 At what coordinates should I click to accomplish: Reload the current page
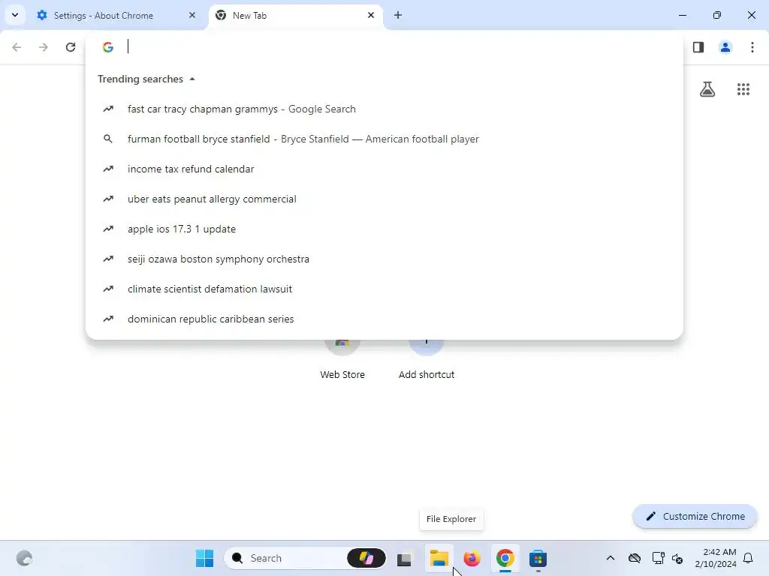71,47
